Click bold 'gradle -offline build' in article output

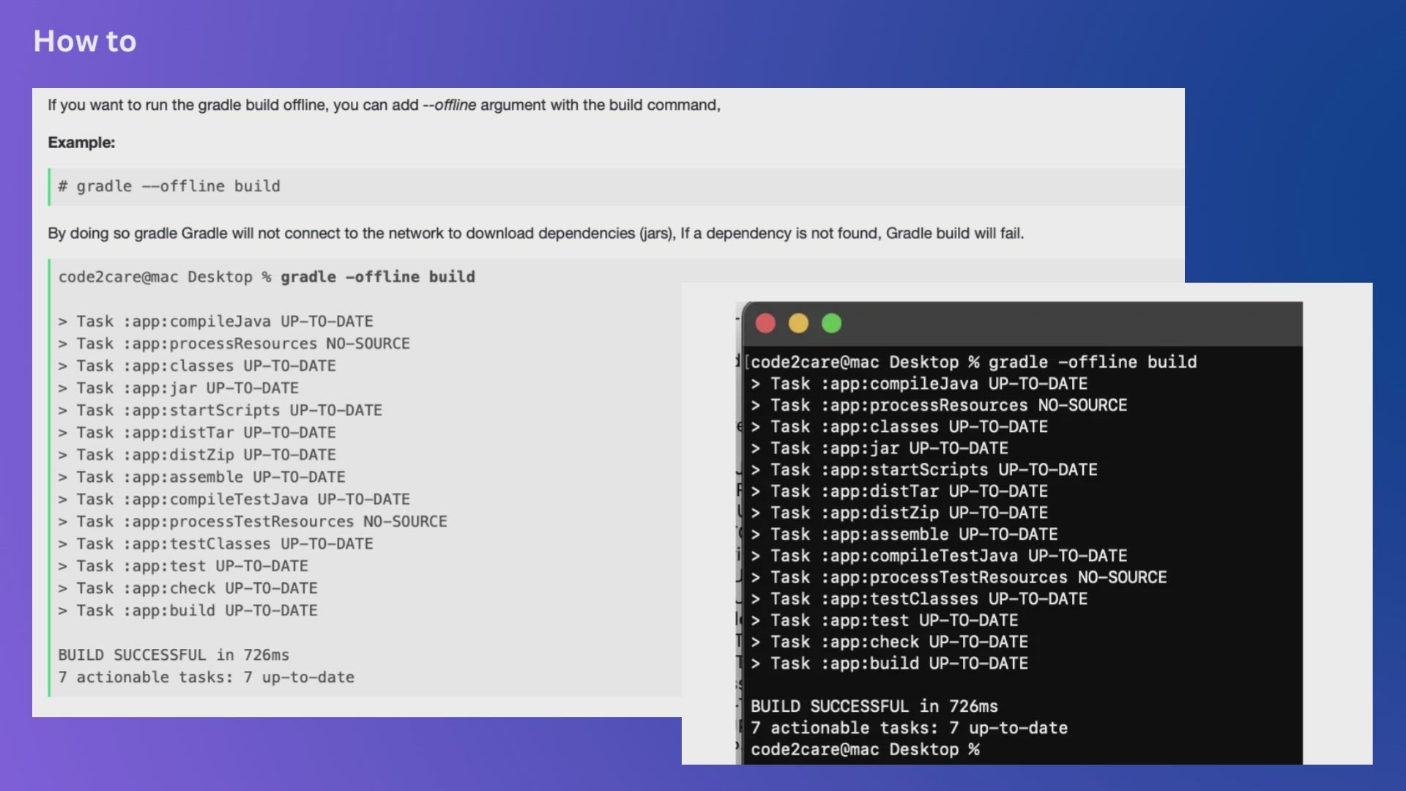point(377,277)
